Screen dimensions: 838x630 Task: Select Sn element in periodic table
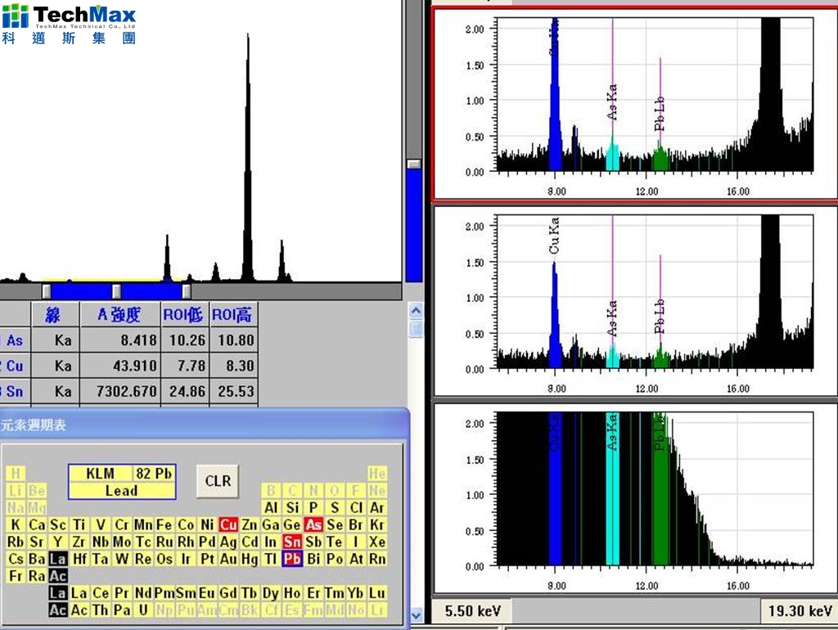click(x=292, y=542)
